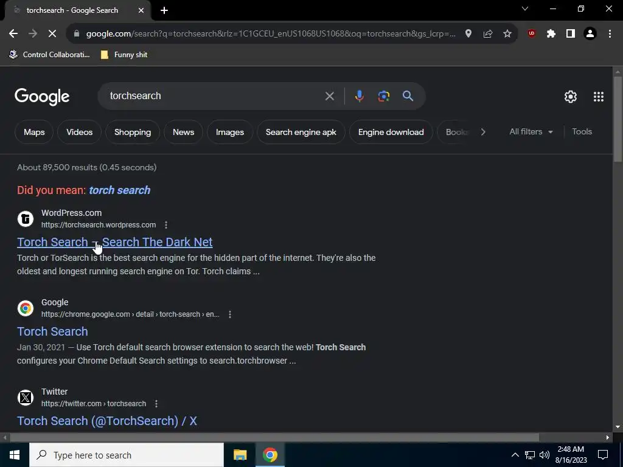This screenshot has width=623, height=467.
Task: Select the Images filter chip
Action: coord(230,132)
